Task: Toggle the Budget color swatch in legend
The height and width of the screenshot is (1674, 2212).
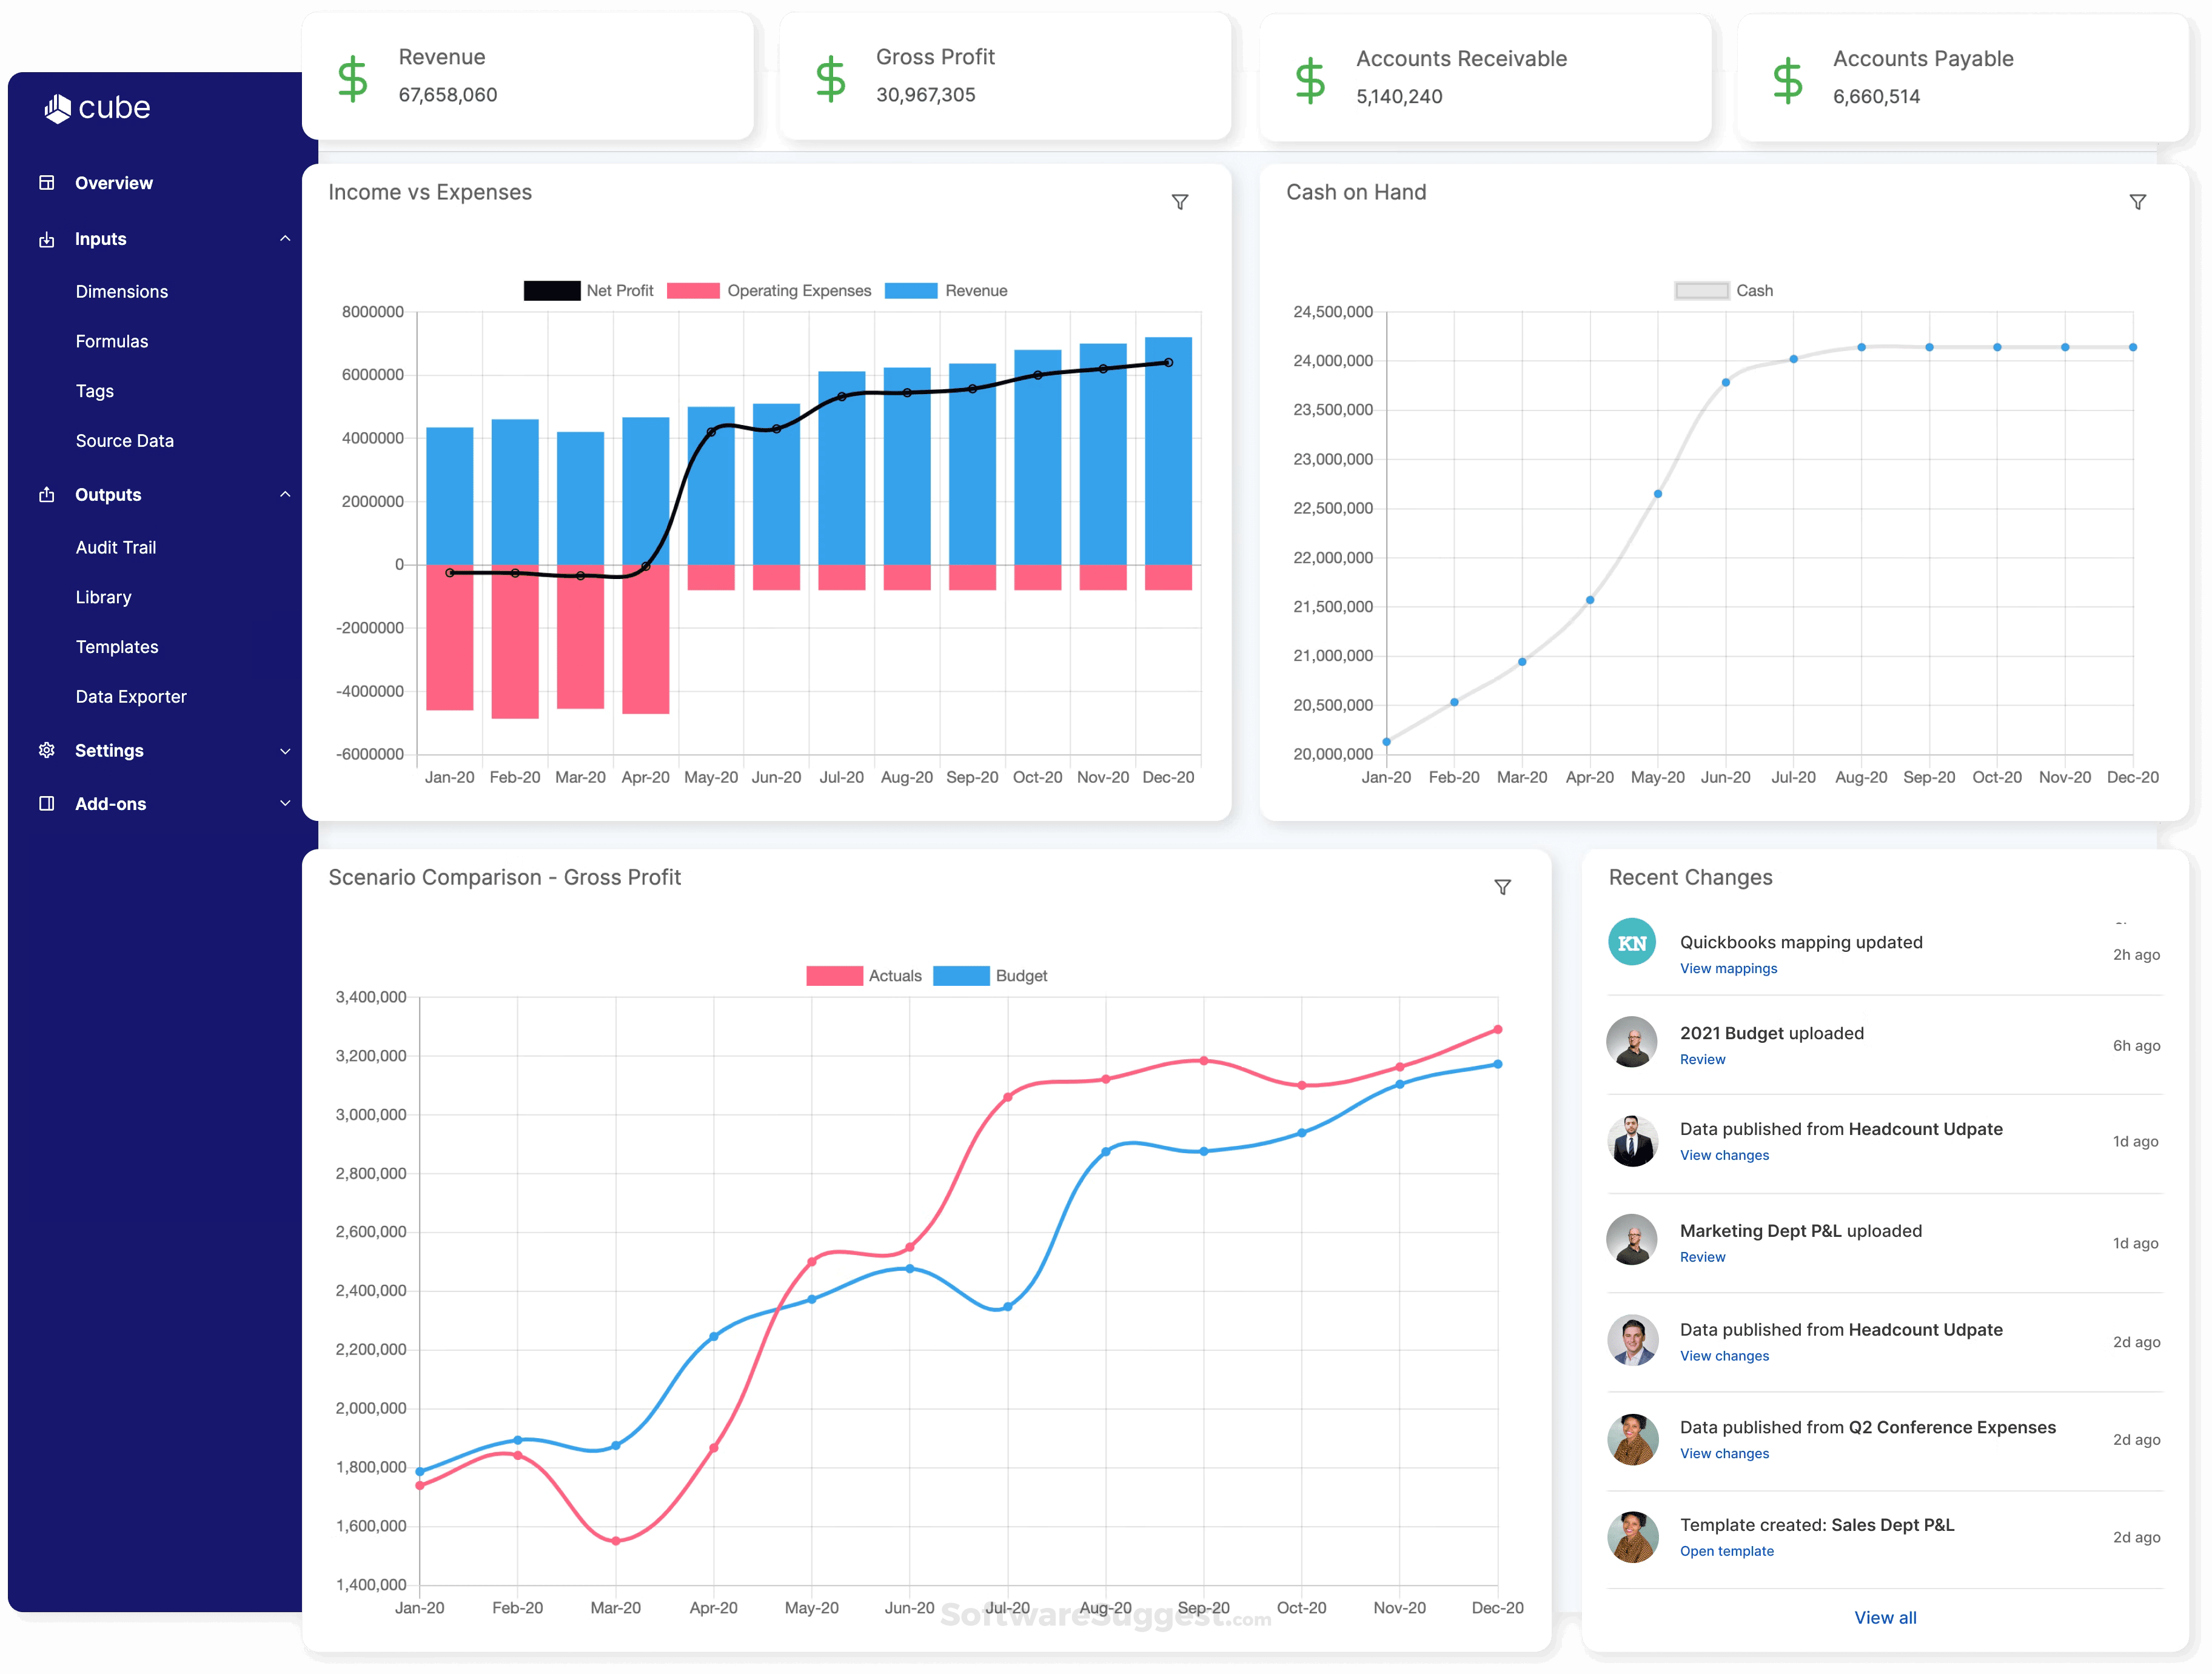Action: 962,975
